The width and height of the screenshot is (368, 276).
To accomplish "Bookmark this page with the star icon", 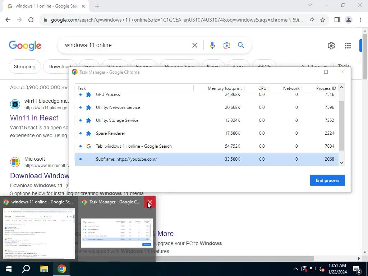I will coord(323,20).
